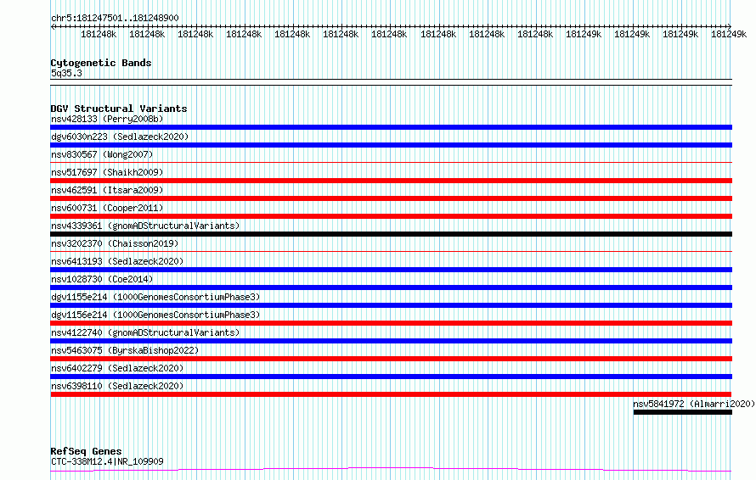The height and width of the screenshot is (480, 756).
Task: Click the nsv517697 (Shaikh2009) label
Action: (107, 172)
